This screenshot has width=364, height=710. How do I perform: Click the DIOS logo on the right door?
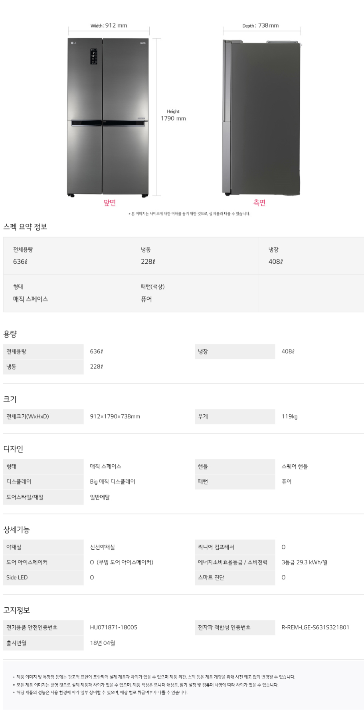pyautogui.click(x=142, y=43)
